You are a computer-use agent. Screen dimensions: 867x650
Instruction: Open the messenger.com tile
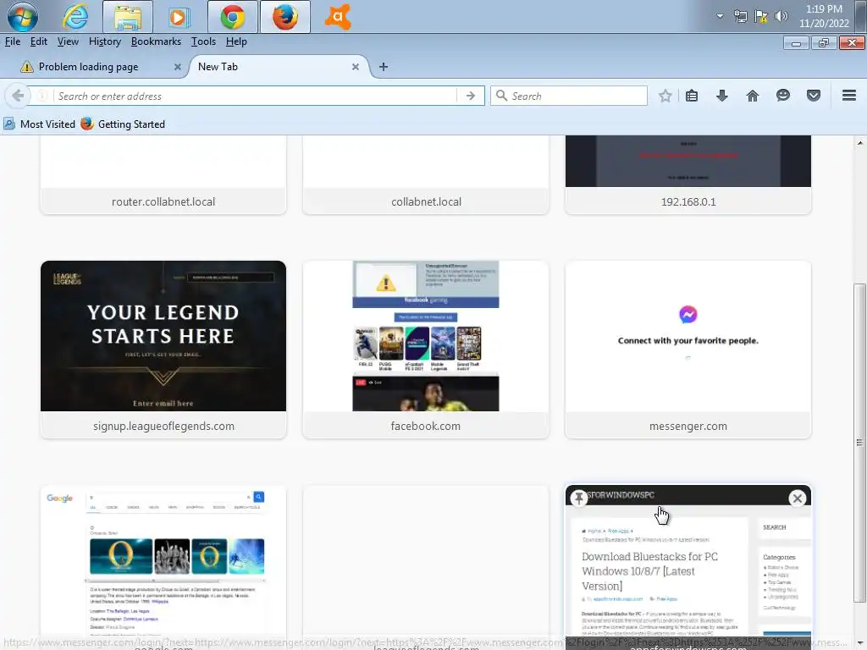click(x=688, y=350)
